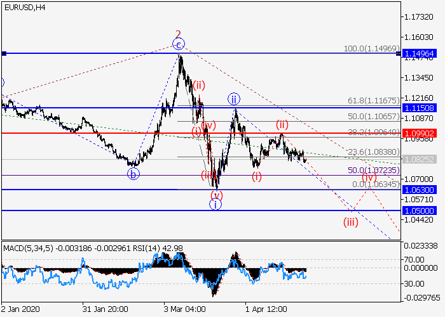This screenshot has height=317, width=445.
Task: Click the EURUSD,H4 chart title
Action: pyautogui.click(x=24, y=7)
